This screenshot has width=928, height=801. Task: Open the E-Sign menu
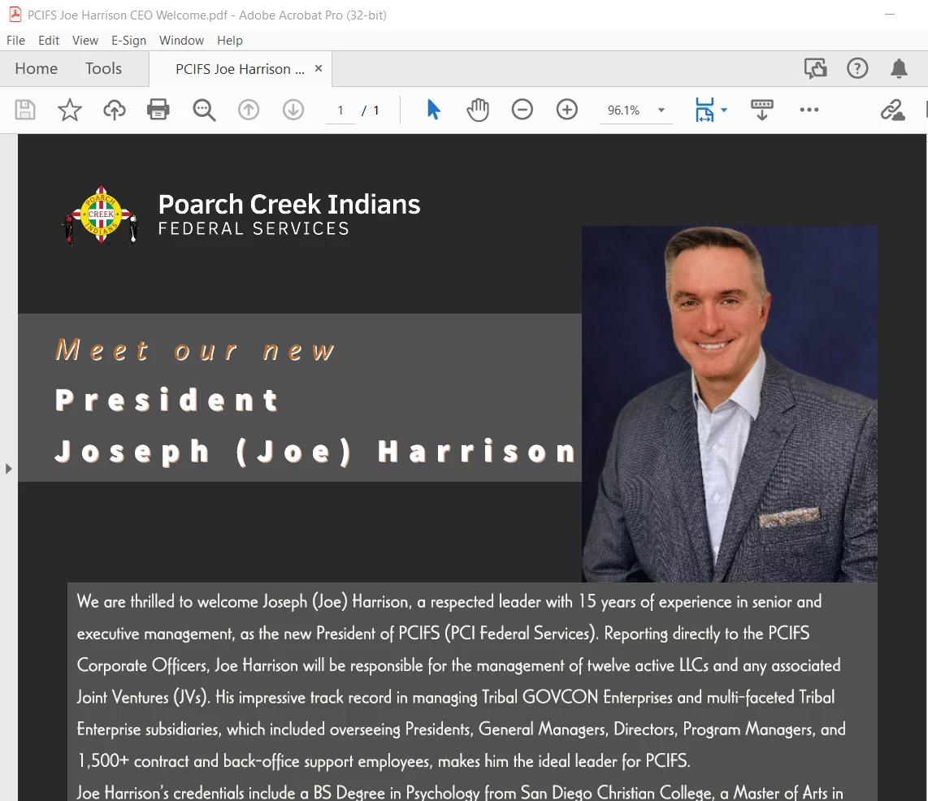click(x=128, y=41)
